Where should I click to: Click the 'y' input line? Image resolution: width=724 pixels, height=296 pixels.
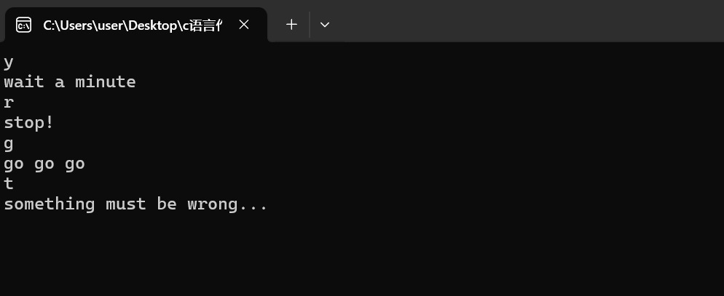pos(9,62)
